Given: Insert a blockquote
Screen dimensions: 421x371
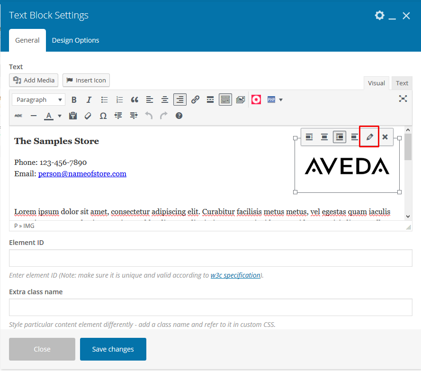Looking at the screenshot, I should (134, 100).
